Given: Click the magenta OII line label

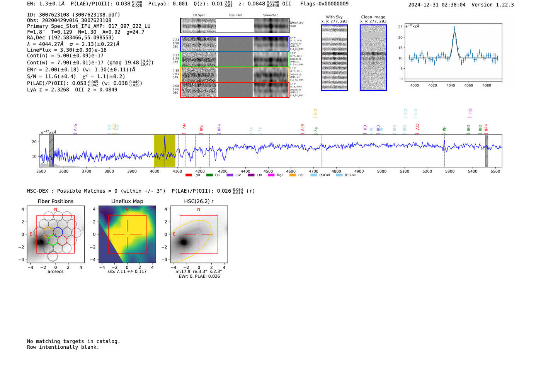Looking at the screenshot, I should [470, 113].
